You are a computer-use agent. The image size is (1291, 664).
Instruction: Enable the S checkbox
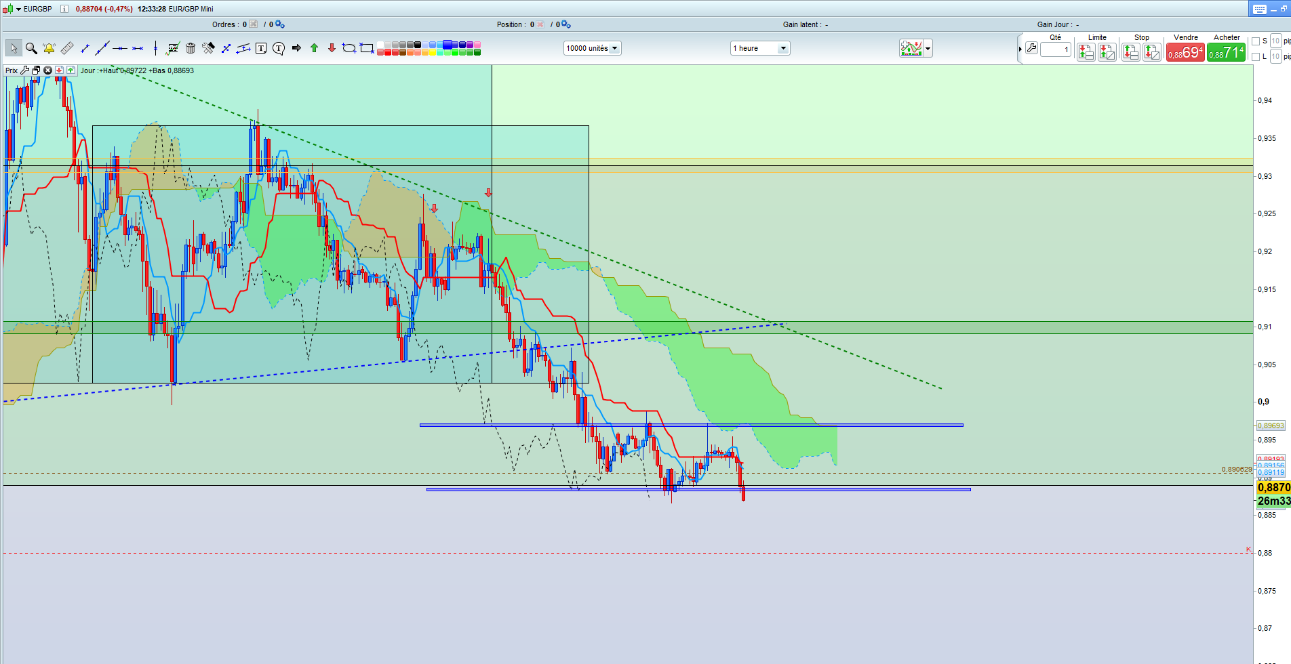[x=1256, y=41]
